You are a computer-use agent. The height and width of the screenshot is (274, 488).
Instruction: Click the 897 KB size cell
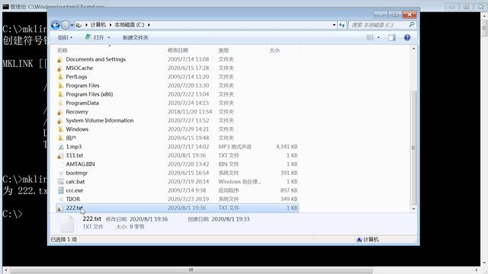point(289,190)
